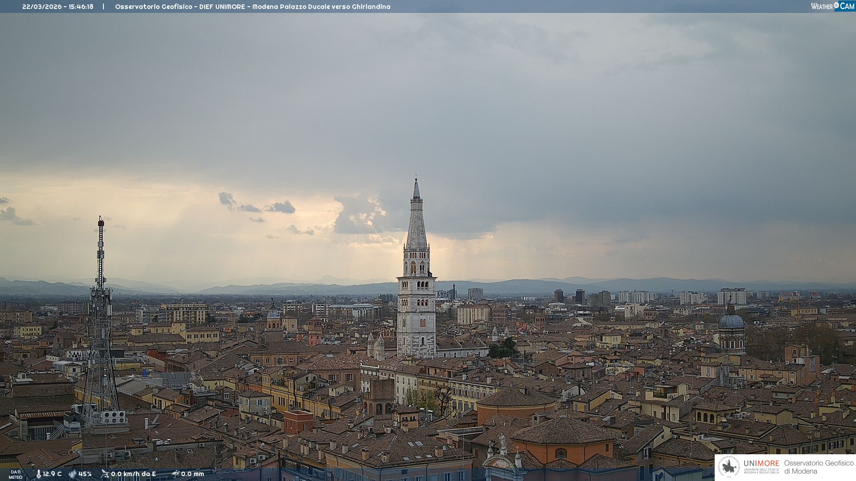Click the wind vane anemometer icon
856x481 pixels.
[x=105, y=474]
